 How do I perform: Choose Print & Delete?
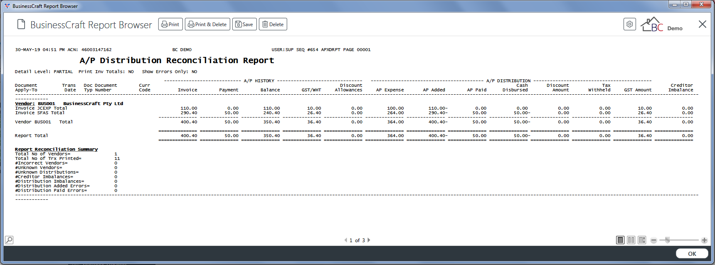point(207,24)
